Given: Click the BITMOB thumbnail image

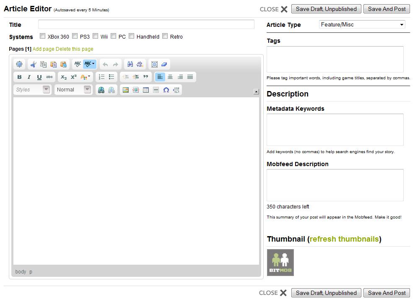Looking at the screenshot, I should (280, 262).
